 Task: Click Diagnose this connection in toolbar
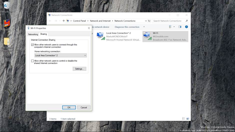click(127, 27)
